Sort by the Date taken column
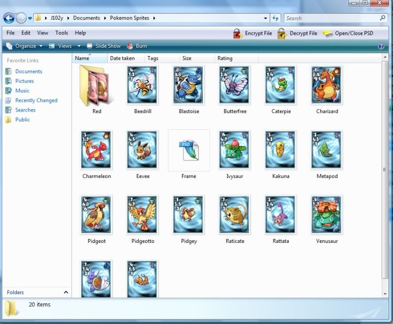 (x=126, y=58)
